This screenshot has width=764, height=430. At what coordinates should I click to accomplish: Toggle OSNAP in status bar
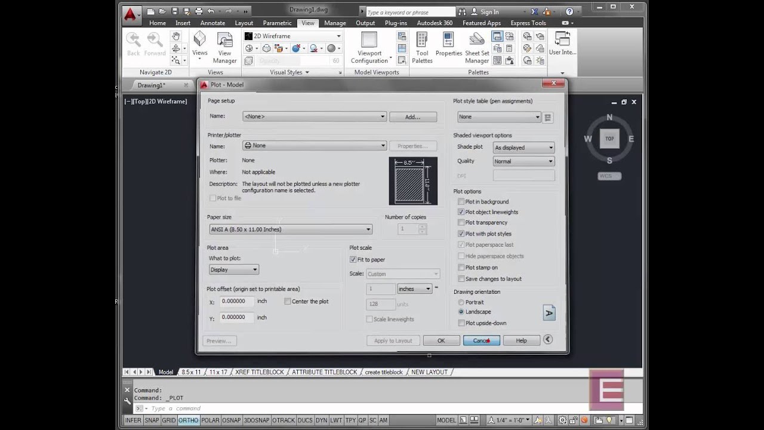click(x=231, y=420)
